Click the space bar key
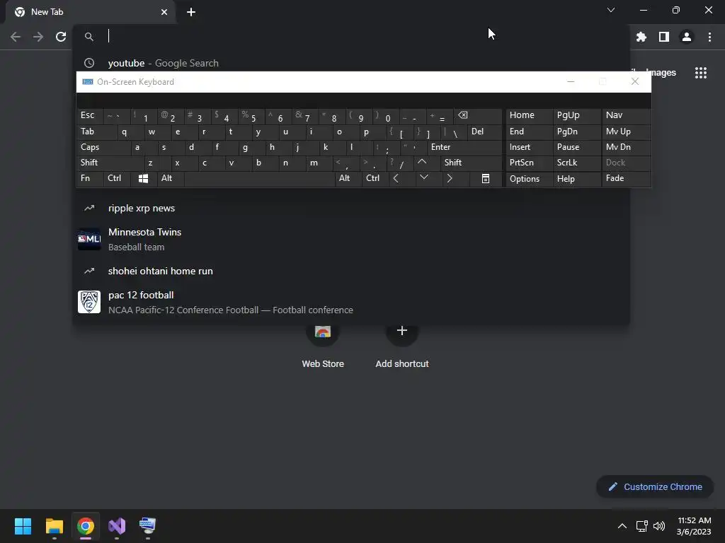Viewport: 725px width, 543px height. [x=259, y=179]
